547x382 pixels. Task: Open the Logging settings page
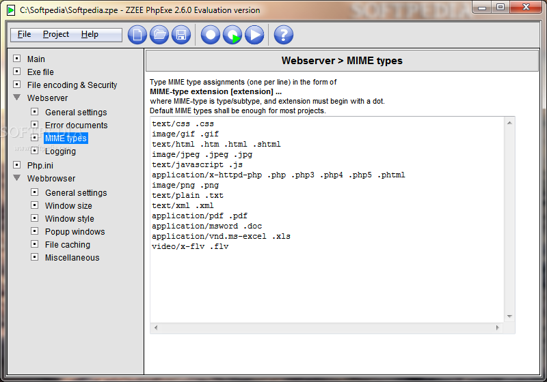point(60,151)
